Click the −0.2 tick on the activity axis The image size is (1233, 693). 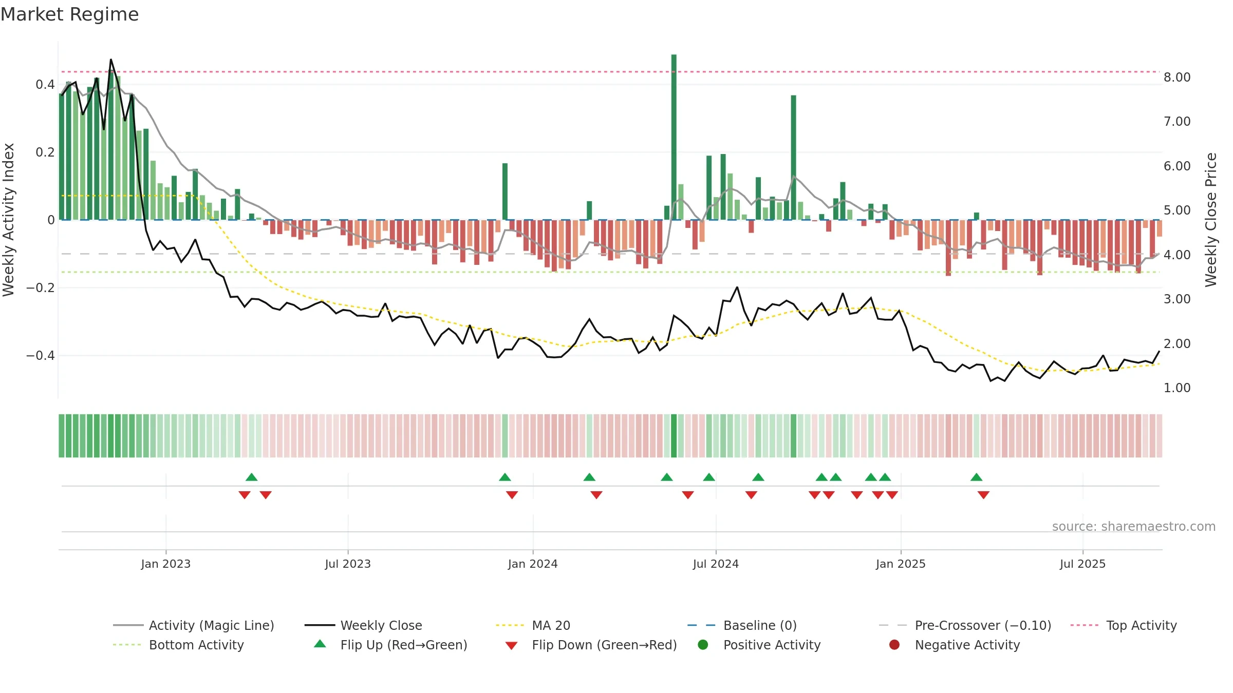click(x=41, y=287)
